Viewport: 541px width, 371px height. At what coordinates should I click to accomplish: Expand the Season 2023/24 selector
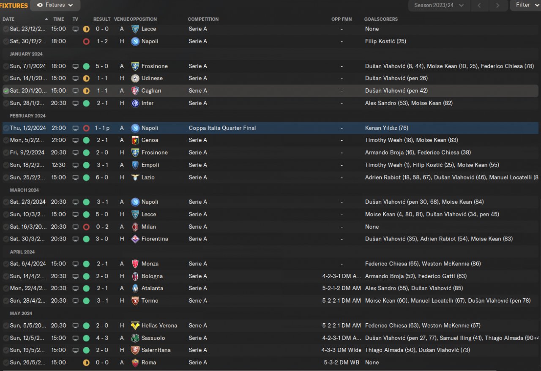439,5
